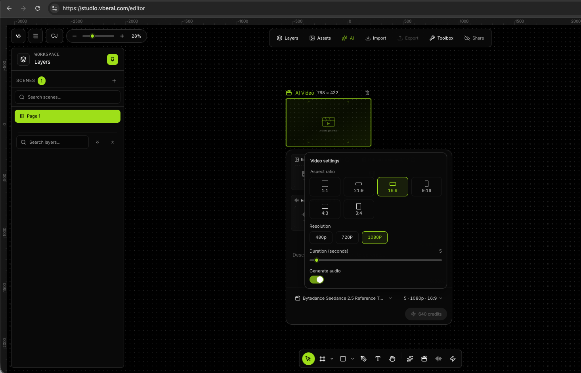Viewport: 581px width, 373px height.
Task: Expand the shape tool options chevron
Action: pos(353,359)
